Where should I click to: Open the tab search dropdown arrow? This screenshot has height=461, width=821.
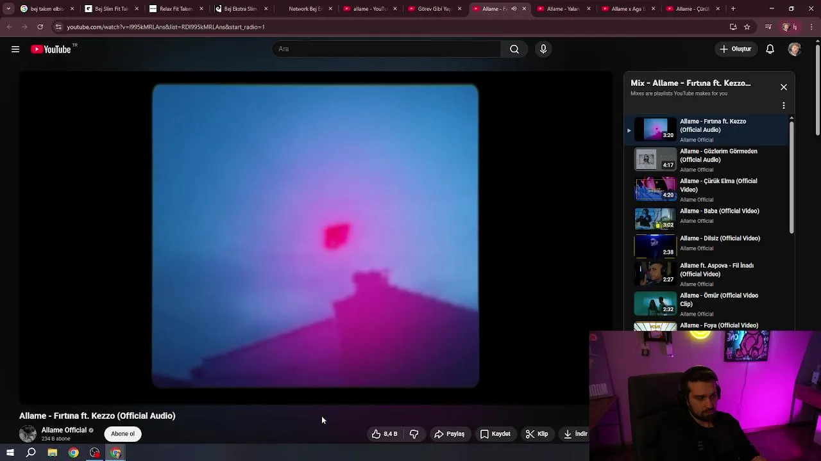coord(8,9)
